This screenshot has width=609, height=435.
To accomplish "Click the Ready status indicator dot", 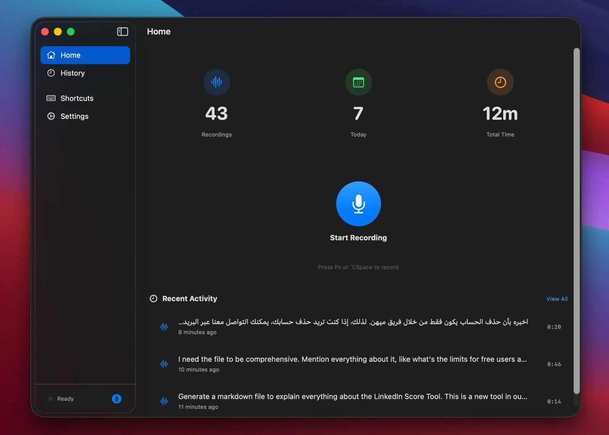I will click(x=50, y=398).
